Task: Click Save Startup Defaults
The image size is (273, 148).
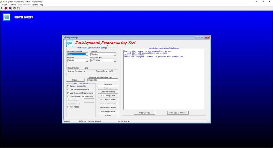Action: [x=108, y=108]
